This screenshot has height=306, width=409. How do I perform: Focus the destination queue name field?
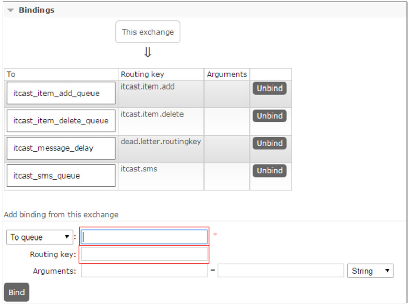click(x=144, y=236)
